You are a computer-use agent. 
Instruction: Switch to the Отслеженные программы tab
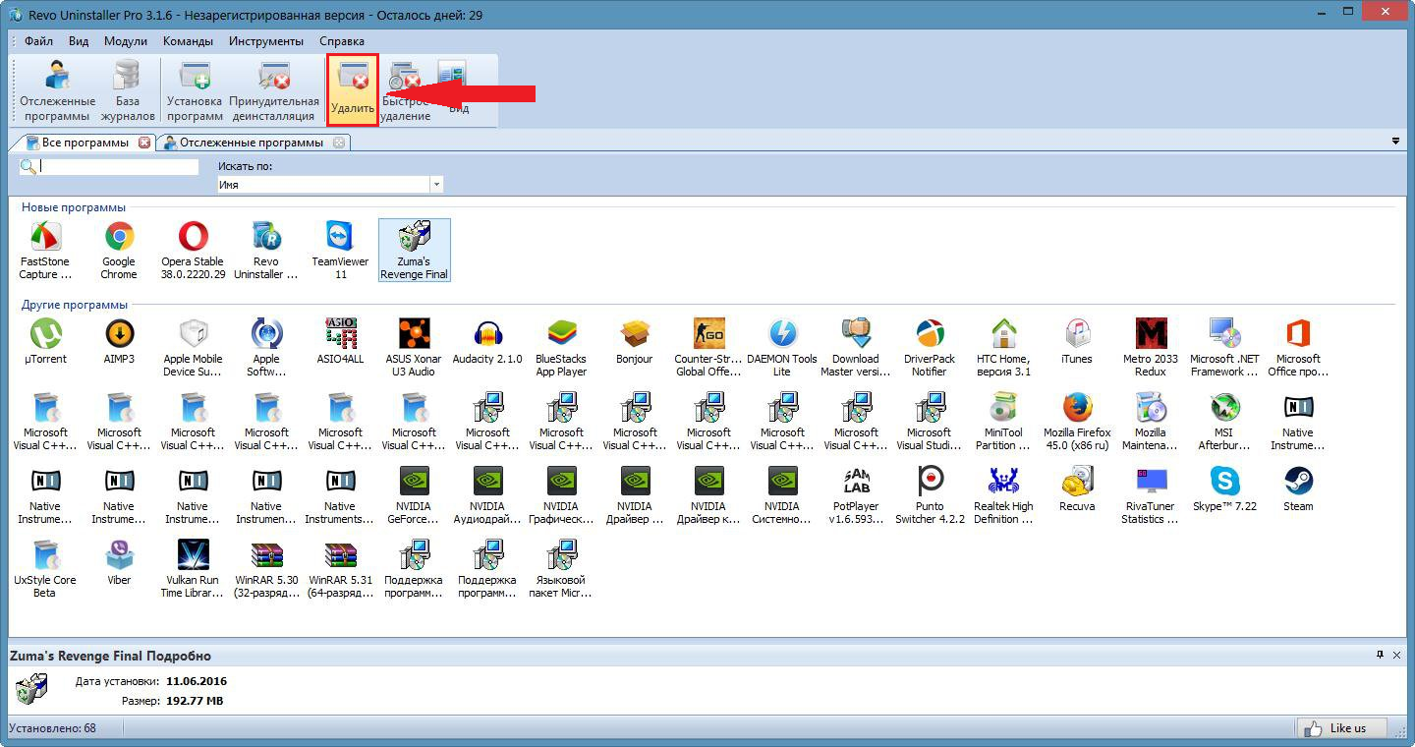tap(252, 143)
